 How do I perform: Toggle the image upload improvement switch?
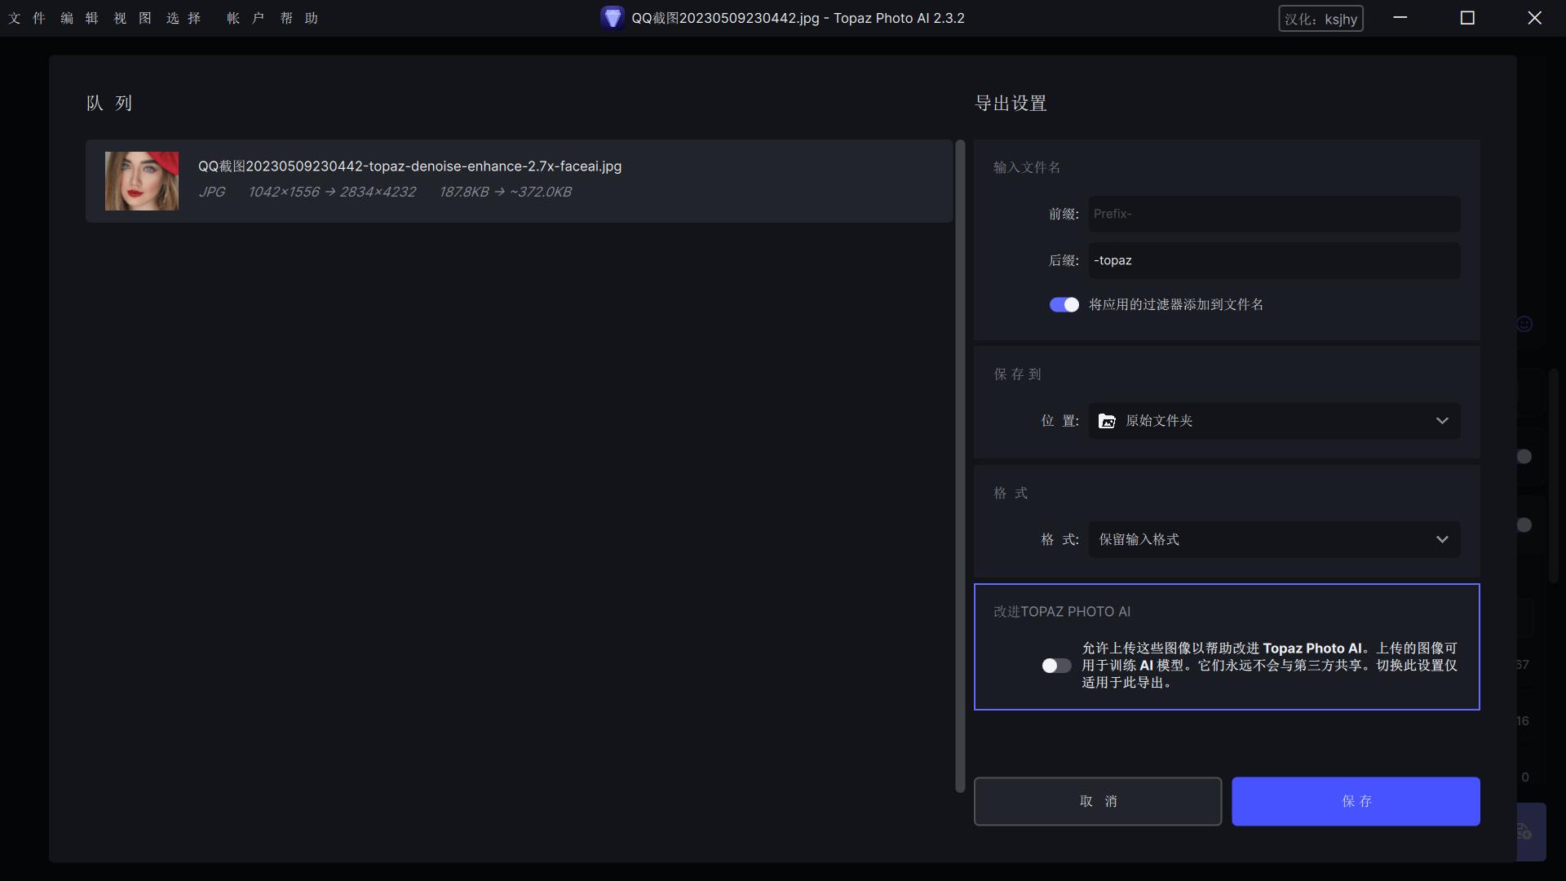tap(1056, 666)
